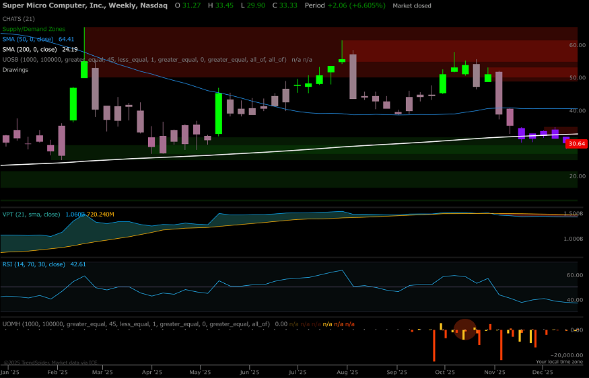The image size is (589, 378).
Task: Click the 1.000B label on VPT axis
Action: click(x=574, y=239)
